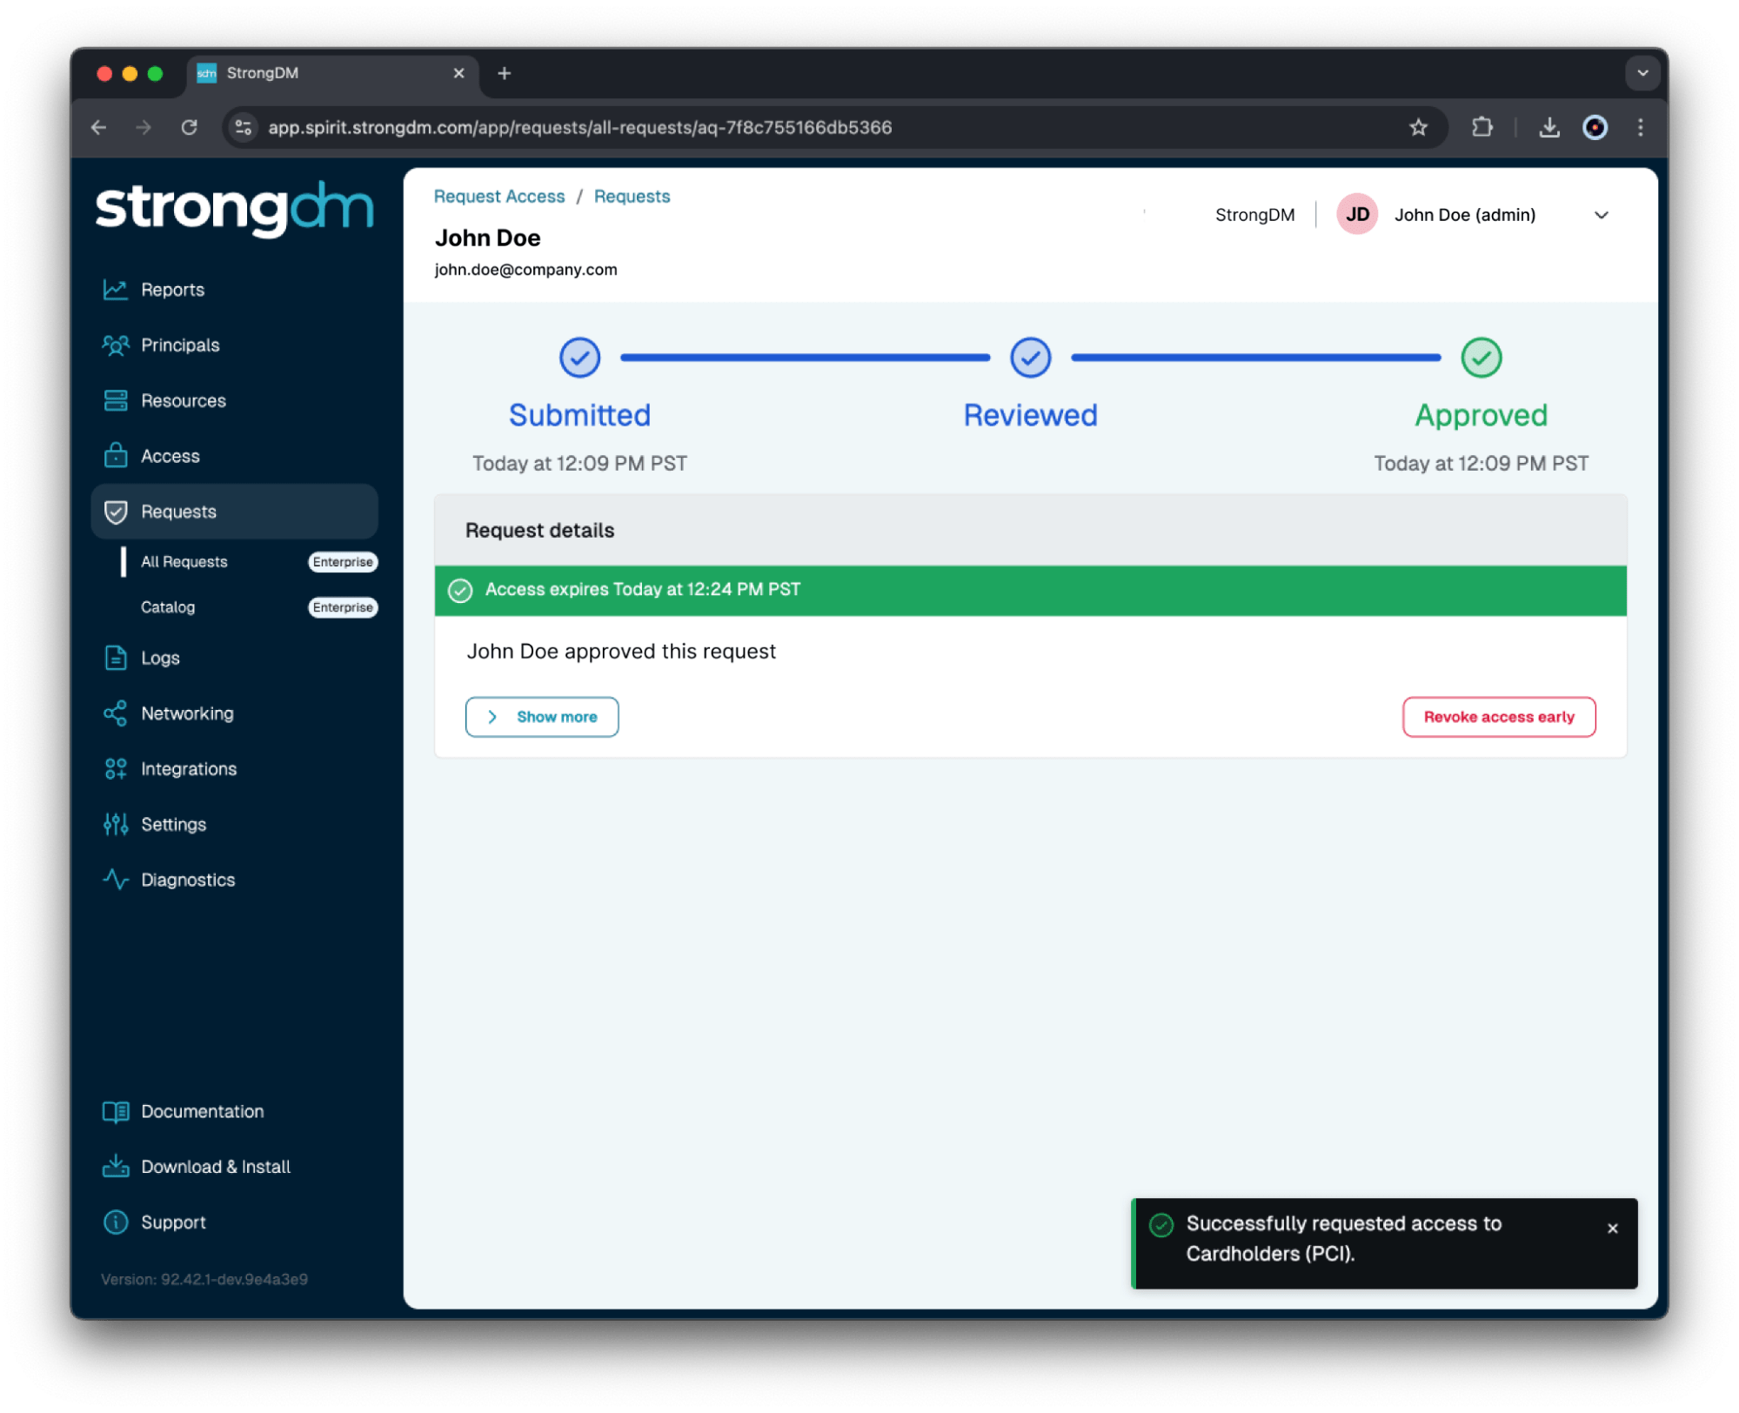Open the Diagnostics pulse icon
The height and width of the screenshot is (1413, 1739).
click(116, 880)
